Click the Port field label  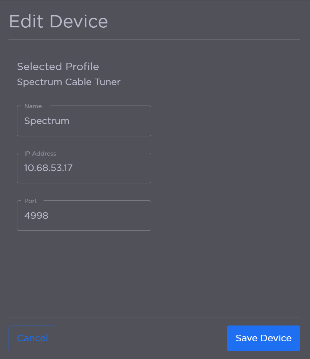(30, 201)
